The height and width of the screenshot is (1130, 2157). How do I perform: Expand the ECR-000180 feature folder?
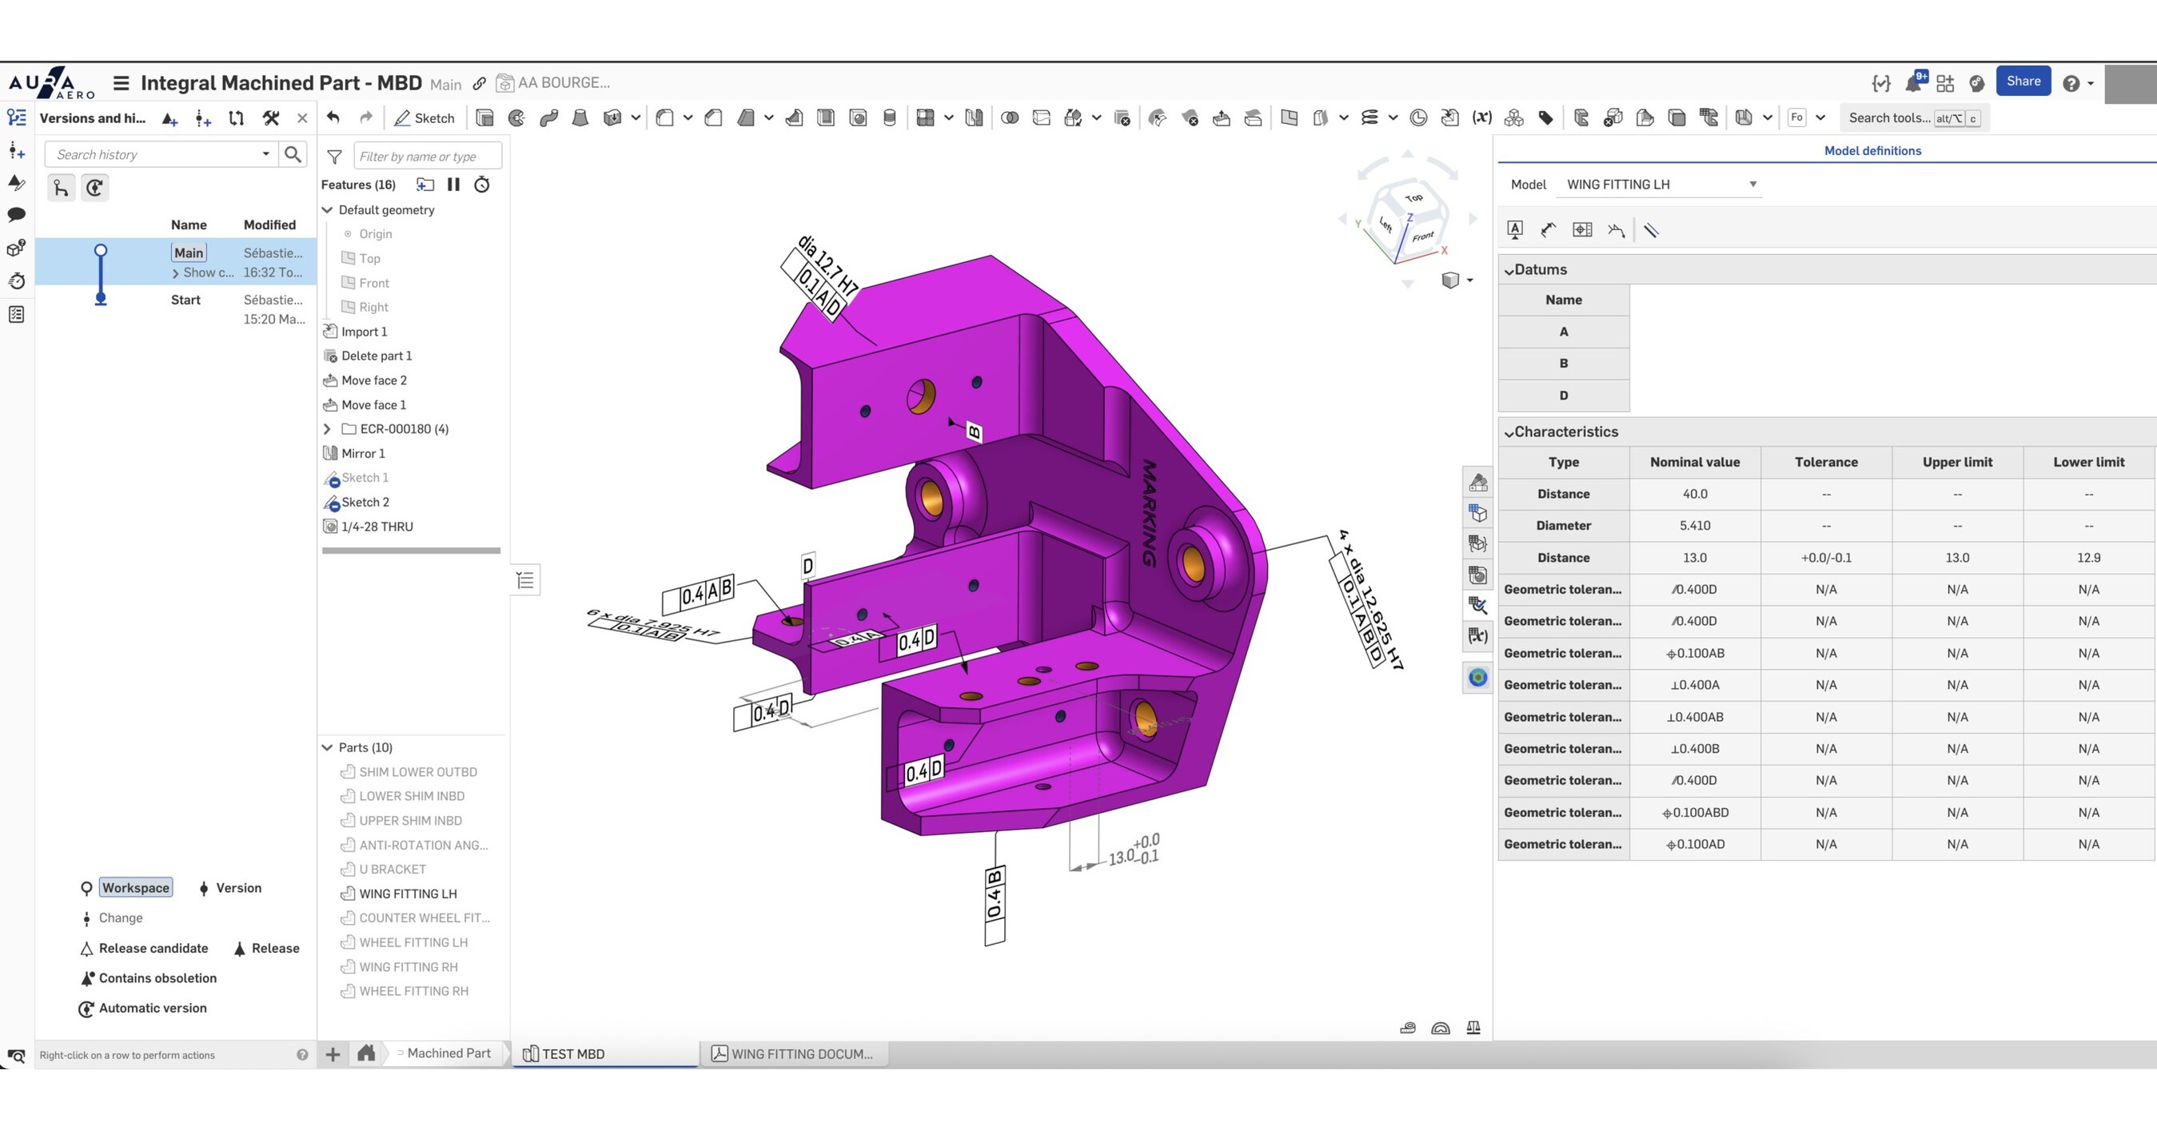click(326, 428)
